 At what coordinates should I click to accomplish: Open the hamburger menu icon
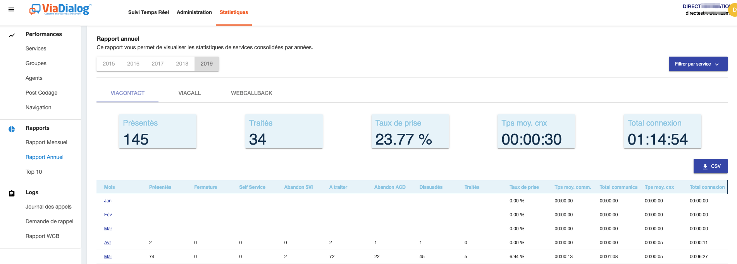tap(11, 9)
